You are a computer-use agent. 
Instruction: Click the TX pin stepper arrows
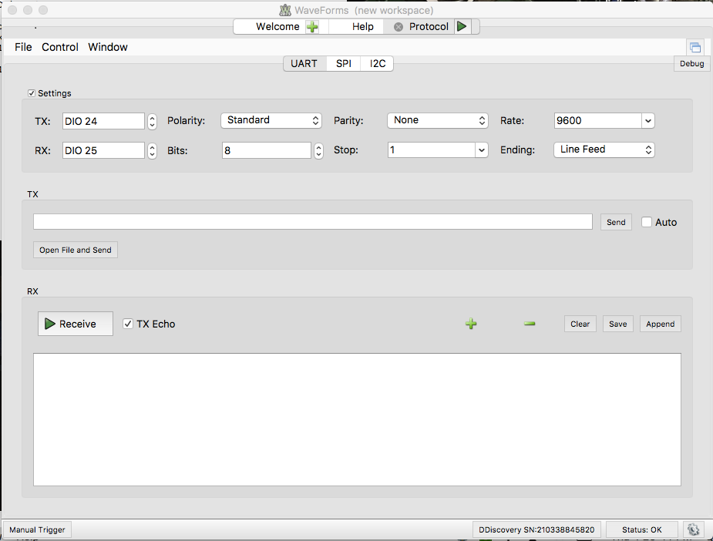153,122
